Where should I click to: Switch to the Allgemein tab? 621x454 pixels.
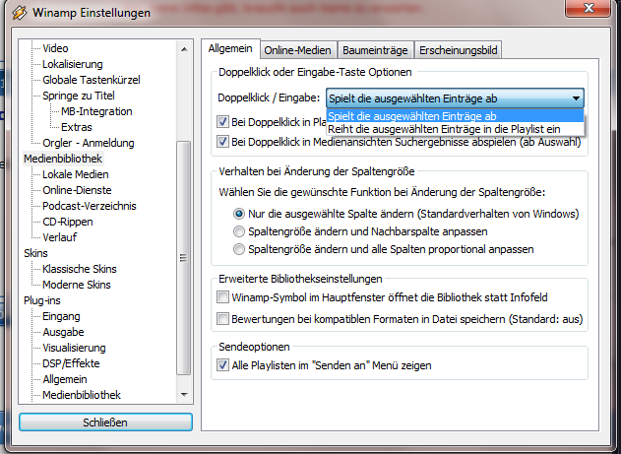point(230,48)
